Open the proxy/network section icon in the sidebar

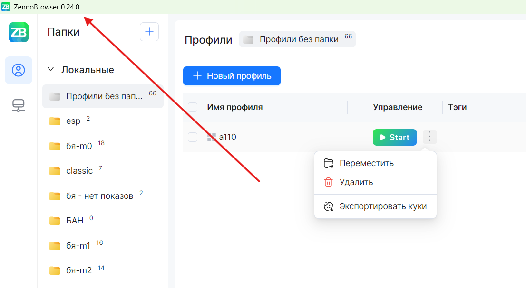[x=19, y=105]
